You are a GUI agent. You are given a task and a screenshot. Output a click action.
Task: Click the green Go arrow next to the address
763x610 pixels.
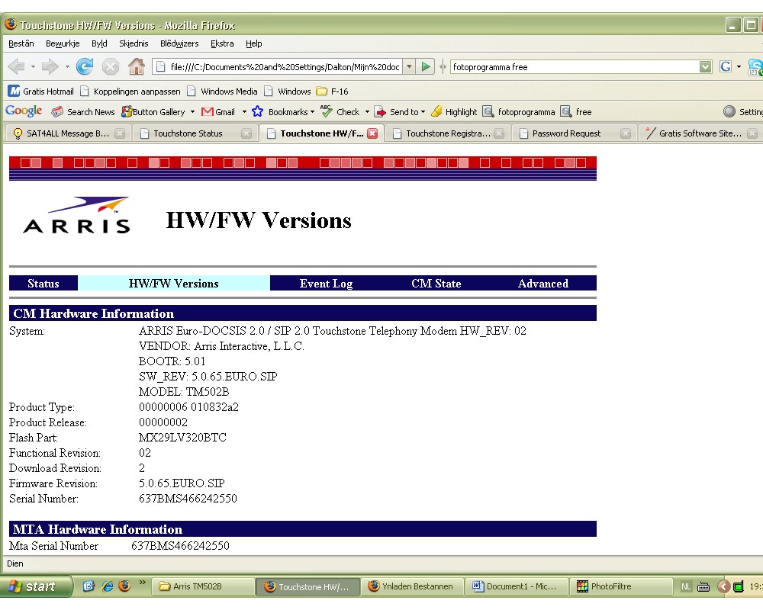tap(426, 66)
